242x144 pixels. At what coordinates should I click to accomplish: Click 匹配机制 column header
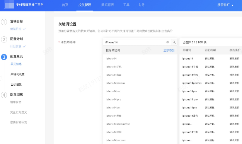pyautogui.click(x=210, y=50)
